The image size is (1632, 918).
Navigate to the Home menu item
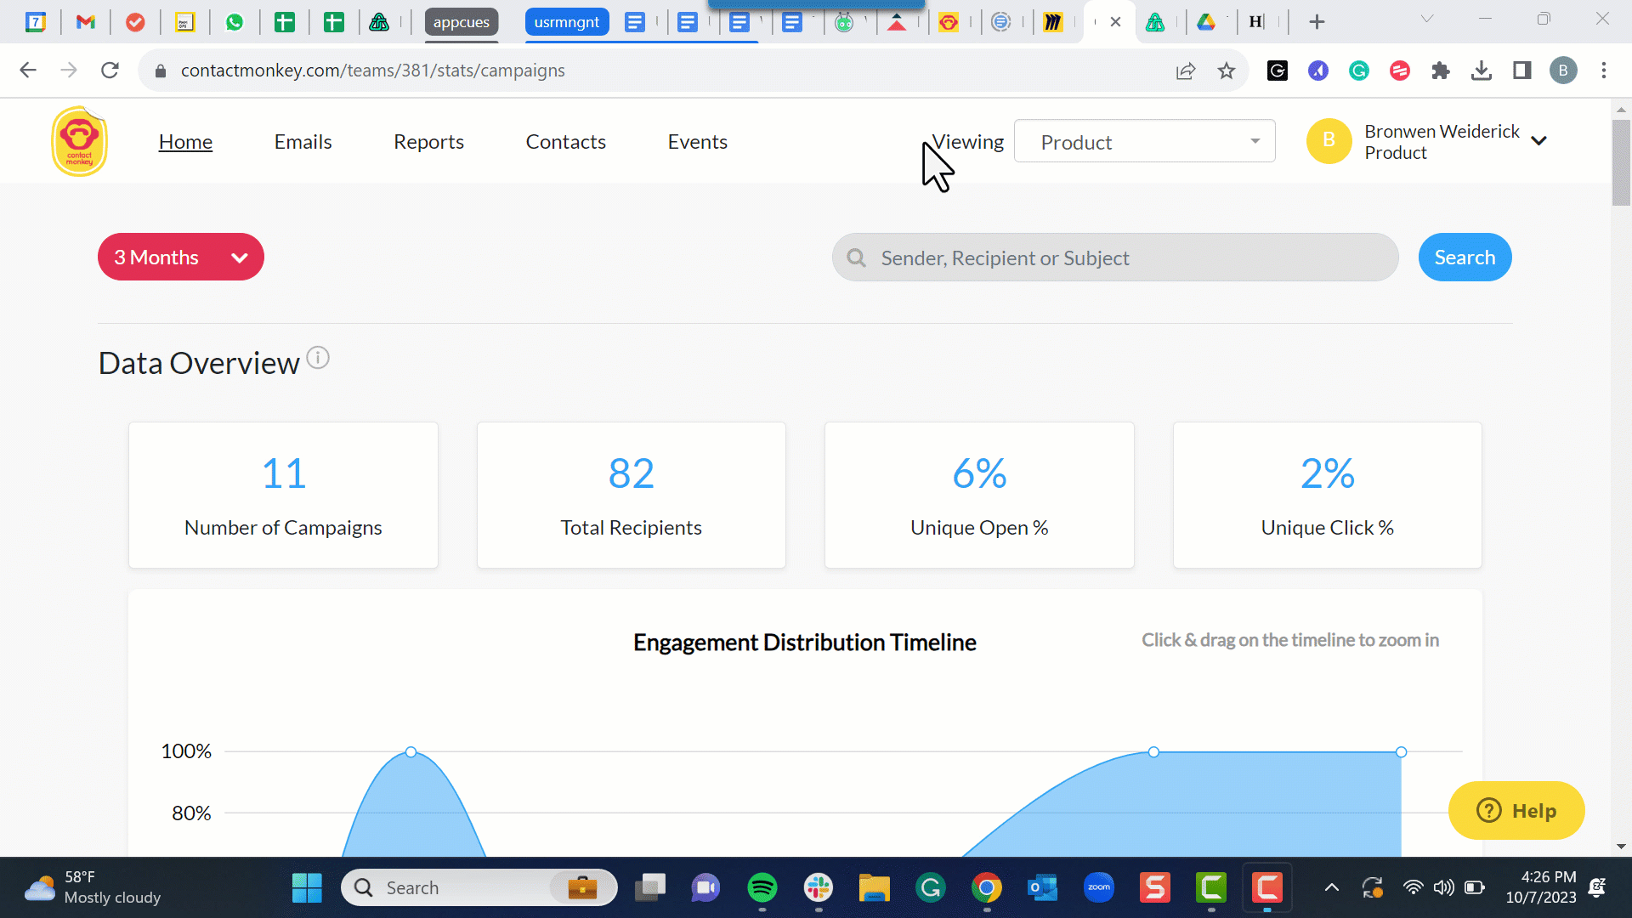click(x=185, y=142)
